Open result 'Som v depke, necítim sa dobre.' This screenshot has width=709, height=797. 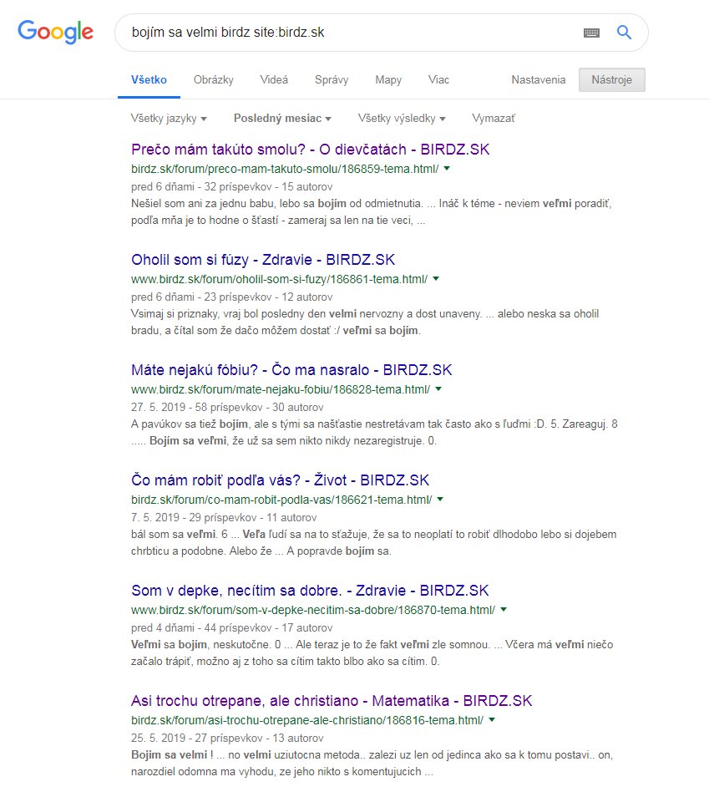click(310, 591)
